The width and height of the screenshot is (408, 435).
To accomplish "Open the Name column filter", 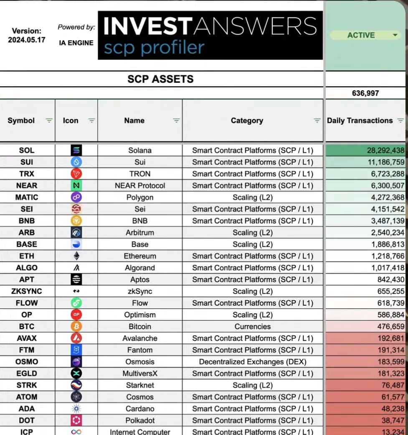I will click(176, 120).
